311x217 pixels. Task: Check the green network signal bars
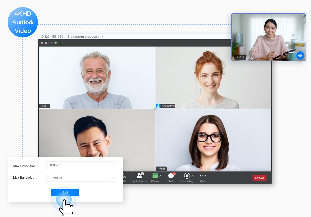[61, 43]
